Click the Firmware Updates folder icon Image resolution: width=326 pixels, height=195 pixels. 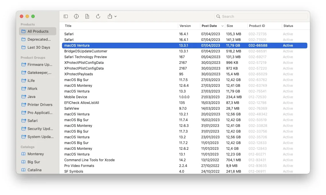click(x=24, y=64)
